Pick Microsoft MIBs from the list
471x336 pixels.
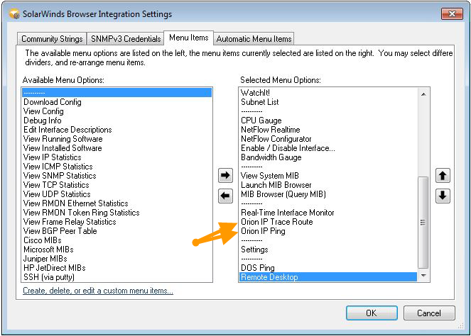pyautogui.click(x=117, y=250)
